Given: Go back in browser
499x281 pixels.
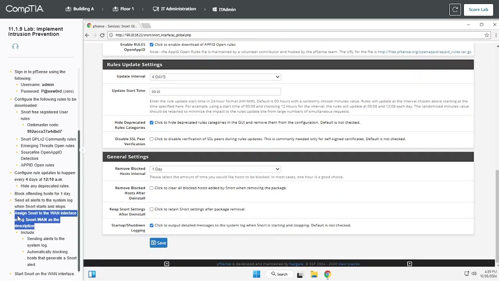Looking at the screenshot, I should (x=87, y=35).
